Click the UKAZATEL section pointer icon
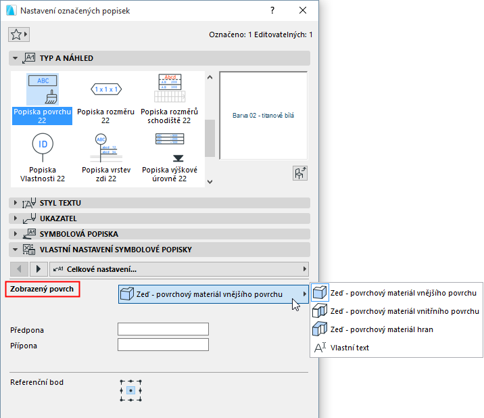 click(x=29, y=218)
